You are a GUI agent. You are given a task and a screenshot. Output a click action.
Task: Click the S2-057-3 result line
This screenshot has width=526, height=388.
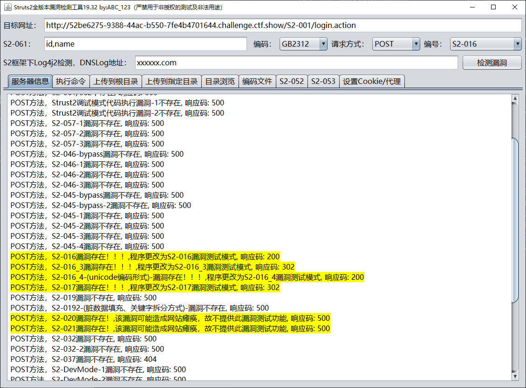tap(87, 144)
